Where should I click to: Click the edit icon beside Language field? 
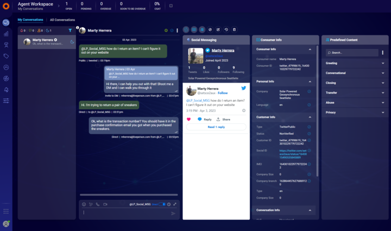pos(309,105)
